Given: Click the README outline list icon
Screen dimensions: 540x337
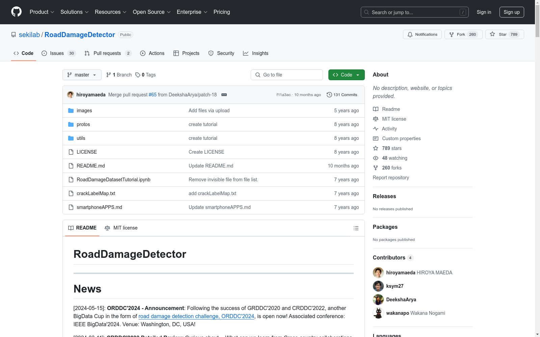Looking at the screenshot, I should point(356,228).
